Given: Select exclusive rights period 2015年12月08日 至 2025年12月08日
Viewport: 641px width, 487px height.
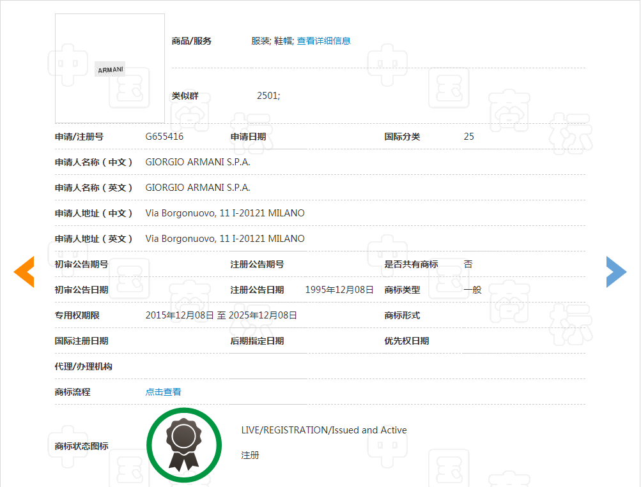Looking at the screenshot, I should coord(221,315).
